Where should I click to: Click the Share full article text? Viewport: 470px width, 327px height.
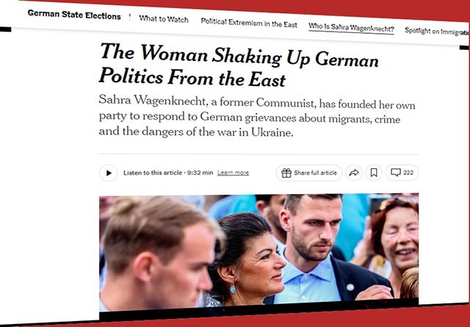click(315, 173)
